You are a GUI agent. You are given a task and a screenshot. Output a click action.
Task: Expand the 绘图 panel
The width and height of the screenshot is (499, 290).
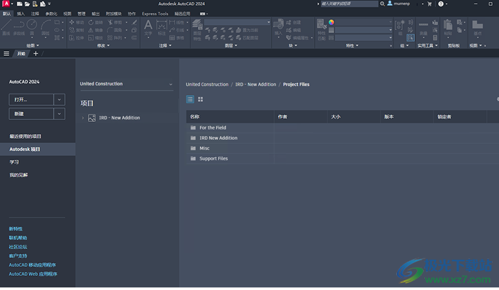pyautogui.click(x=33, y=46)
